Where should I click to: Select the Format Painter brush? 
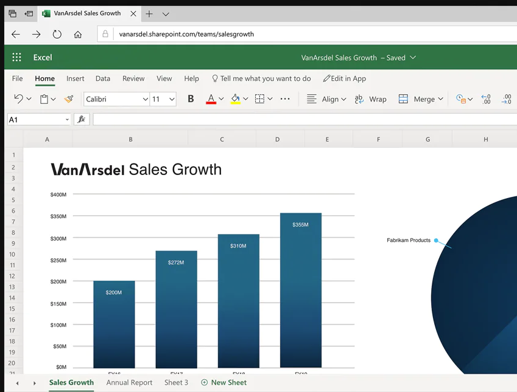[x=69, y=98]
